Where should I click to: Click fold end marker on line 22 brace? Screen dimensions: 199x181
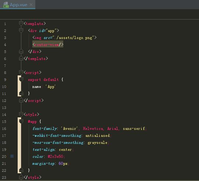coord(21,170)
